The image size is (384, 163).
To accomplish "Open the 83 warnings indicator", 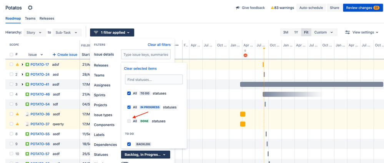I will 282,8.
